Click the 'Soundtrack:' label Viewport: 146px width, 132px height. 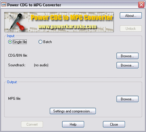[x=17, y=65]
